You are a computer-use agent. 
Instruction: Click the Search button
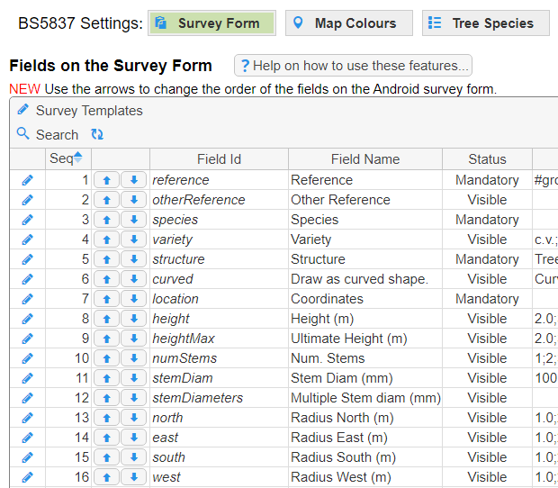coord(48,135)
